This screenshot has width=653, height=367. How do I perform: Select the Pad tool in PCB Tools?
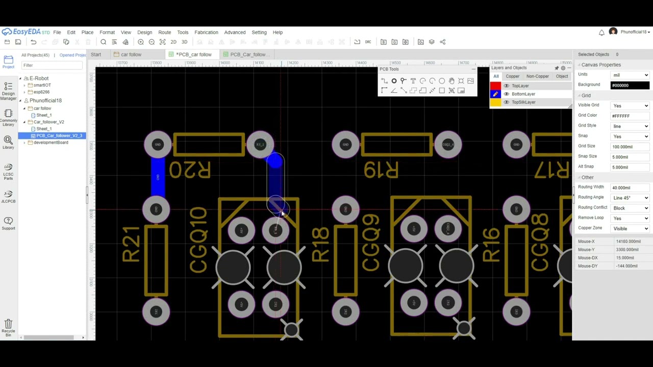[394, 81]
